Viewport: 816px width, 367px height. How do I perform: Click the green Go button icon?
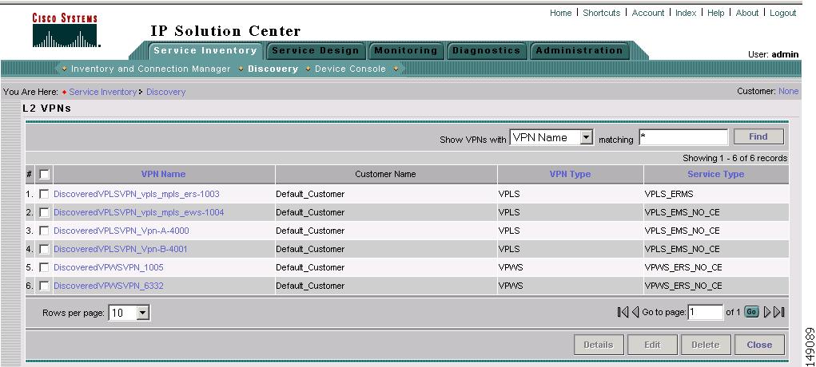pos(751,312)
